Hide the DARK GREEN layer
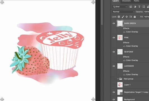The width and height of the screenshot is (149, 101). (x=114, y=23)
